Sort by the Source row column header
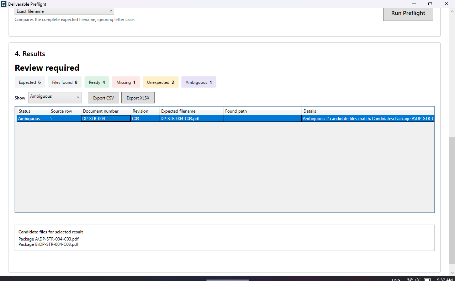 65,111
